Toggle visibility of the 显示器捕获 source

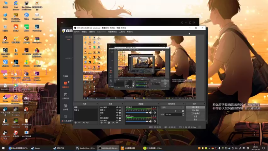click(x=117, y=118)
